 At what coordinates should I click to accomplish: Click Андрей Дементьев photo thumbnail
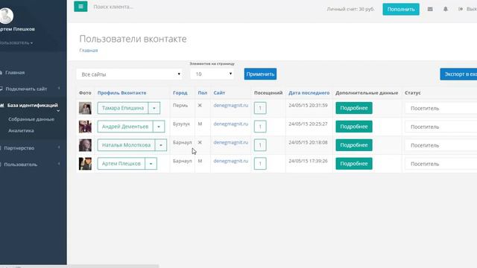pyautogui.click(x=85, y=127)
